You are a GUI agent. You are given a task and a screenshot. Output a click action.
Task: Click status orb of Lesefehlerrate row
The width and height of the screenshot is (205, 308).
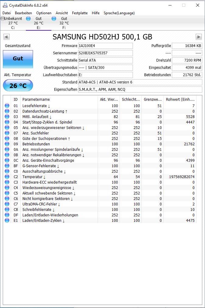click(7, 106)
